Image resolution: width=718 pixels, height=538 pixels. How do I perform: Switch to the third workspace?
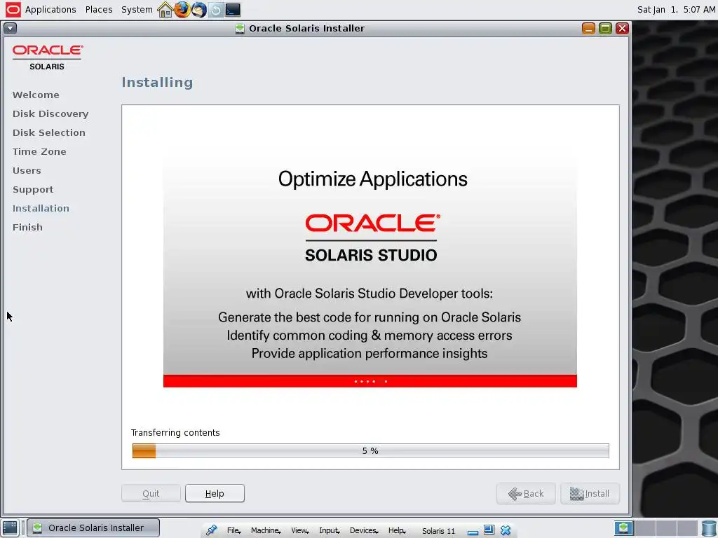coord(666,528)
